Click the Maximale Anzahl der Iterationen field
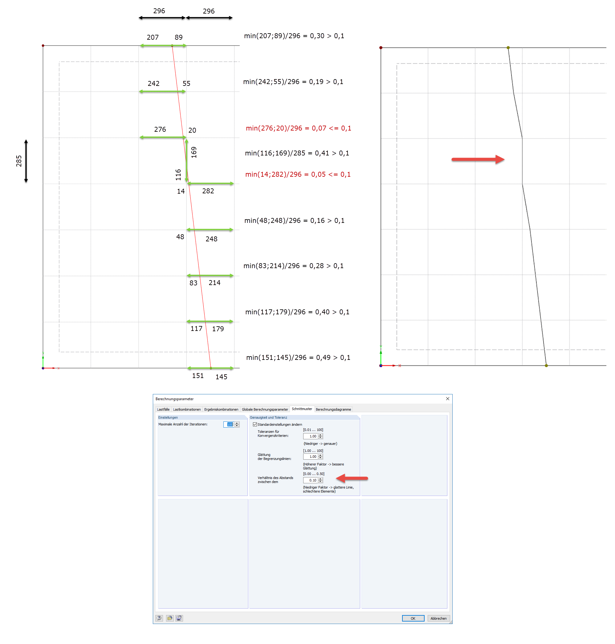The width and height of the screenshot is (615, 644). [x=229, y=425]
